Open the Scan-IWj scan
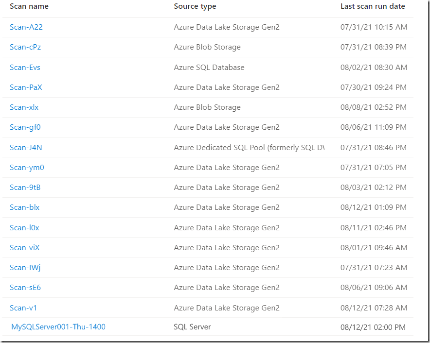430x343 pixels. (x=25, y=268)
